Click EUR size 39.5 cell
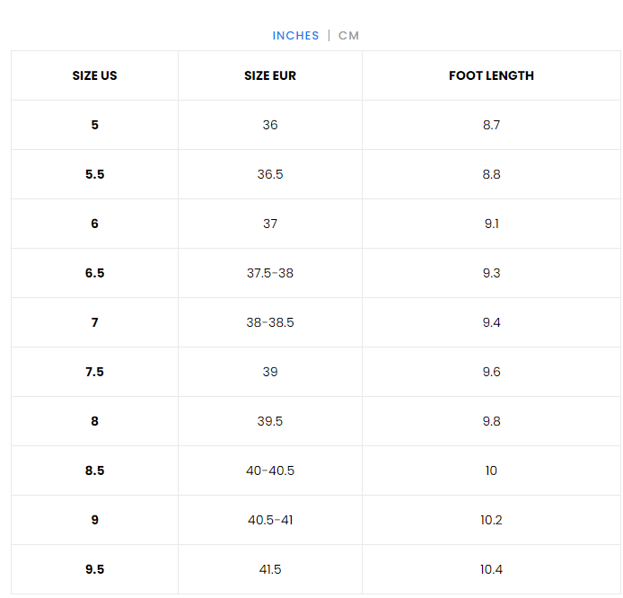 click(270, 421)
